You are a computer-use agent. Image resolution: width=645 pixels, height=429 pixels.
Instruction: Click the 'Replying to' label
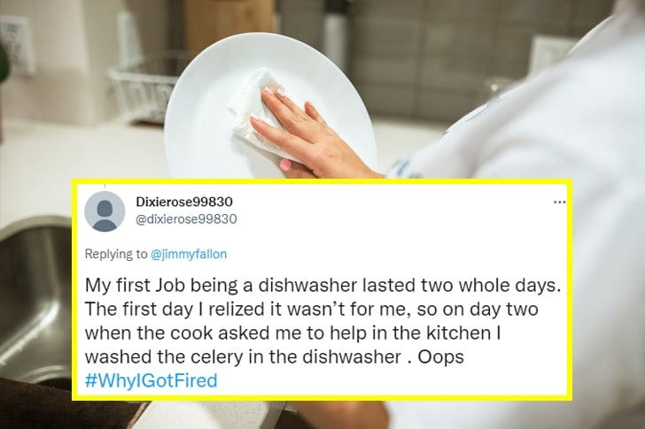(115, 254)
